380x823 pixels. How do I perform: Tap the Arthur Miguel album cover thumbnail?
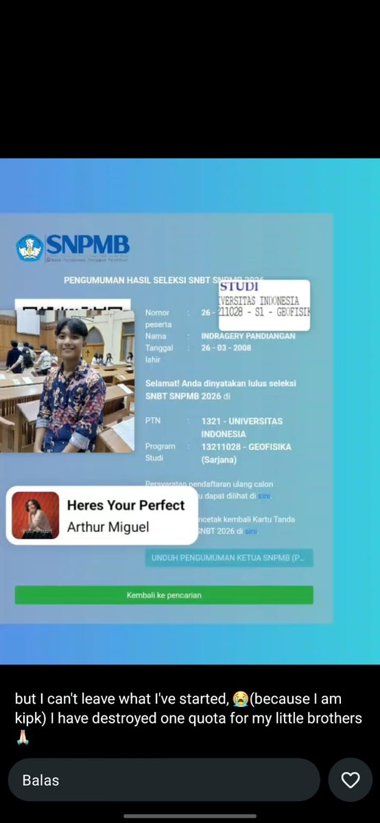(x=36, y=516)
